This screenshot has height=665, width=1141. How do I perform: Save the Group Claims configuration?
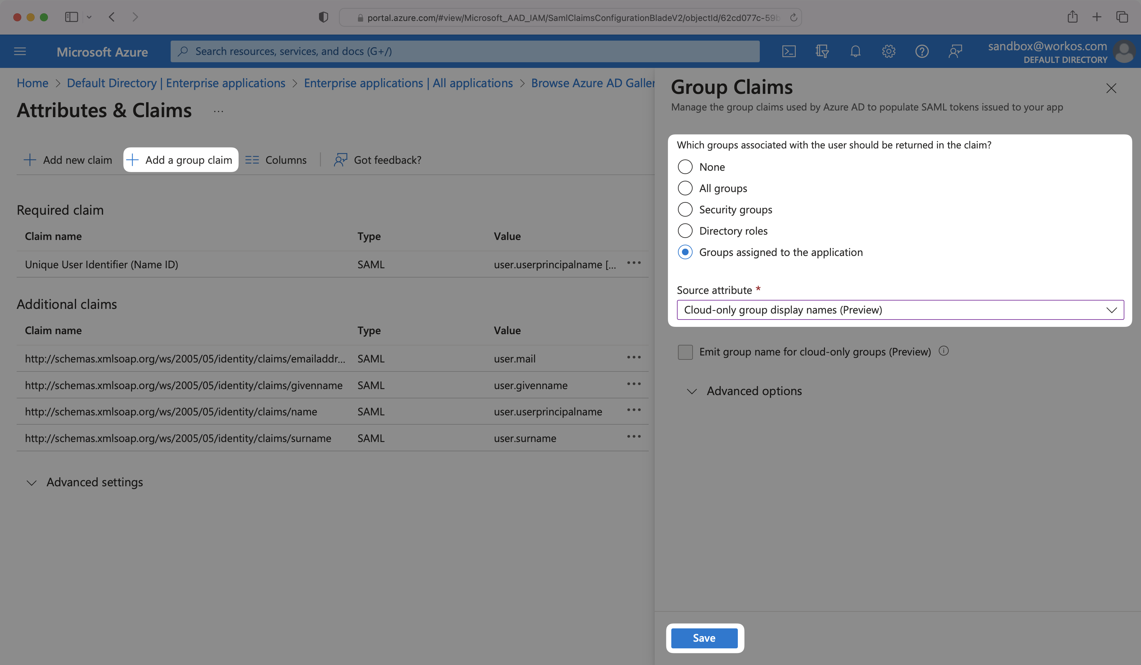[704, 637]
